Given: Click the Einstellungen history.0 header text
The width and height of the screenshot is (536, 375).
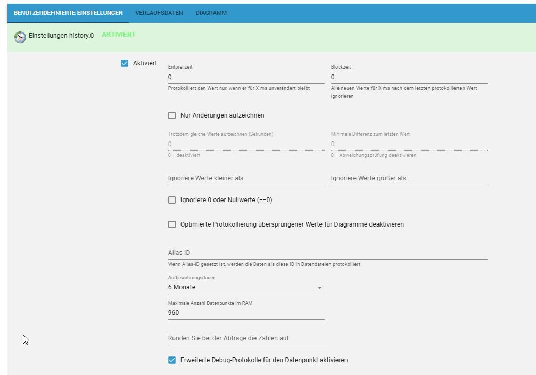Looking at the screenshot, I should point(61,36).
